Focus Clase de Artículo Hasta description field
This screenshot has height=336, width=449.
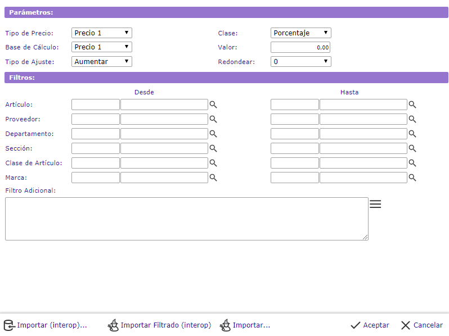coord(363,163)
